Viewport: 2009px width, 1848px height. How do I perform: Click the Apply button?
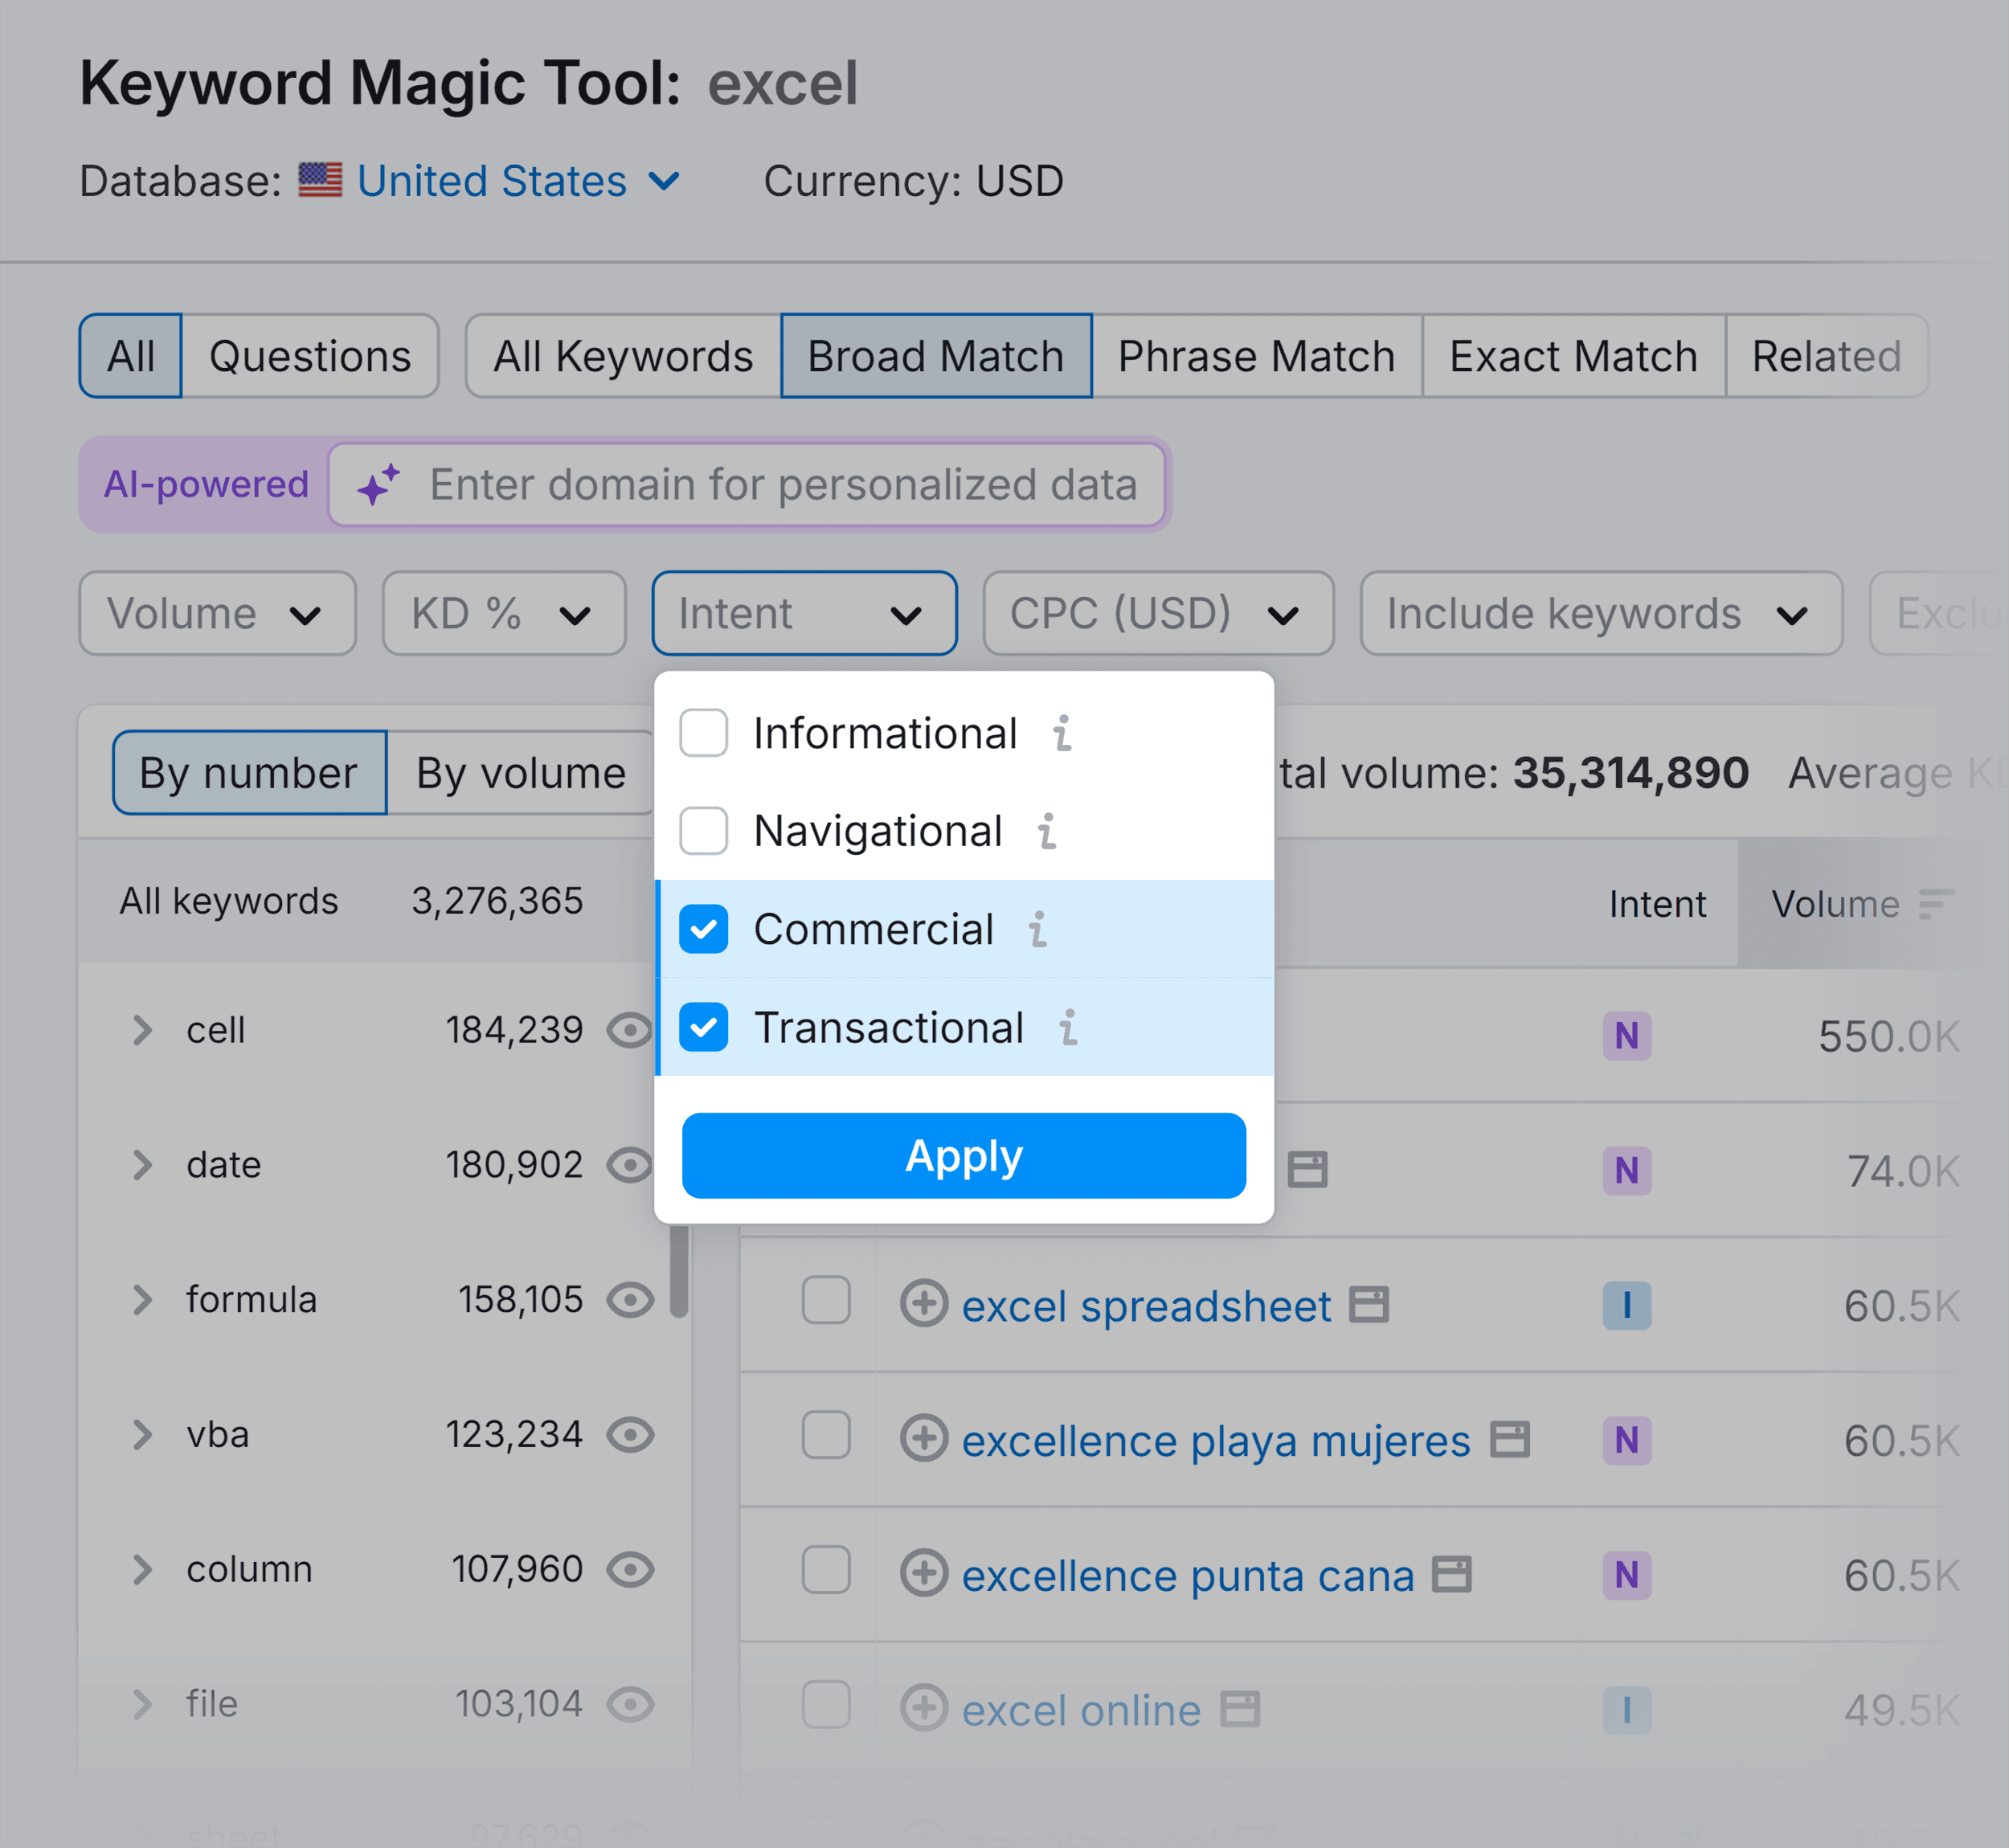pyautogui.click(x=964, y=1156)
